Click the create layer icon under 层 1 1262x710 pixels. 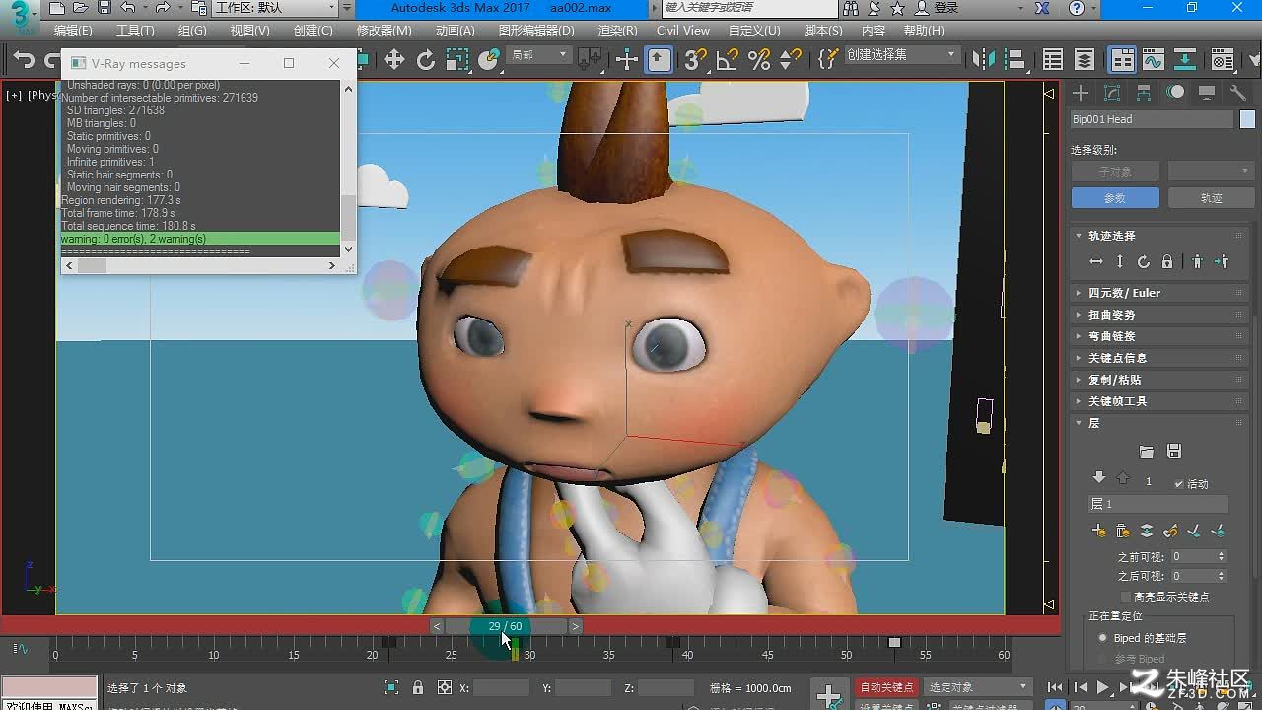pos(1098,531)
